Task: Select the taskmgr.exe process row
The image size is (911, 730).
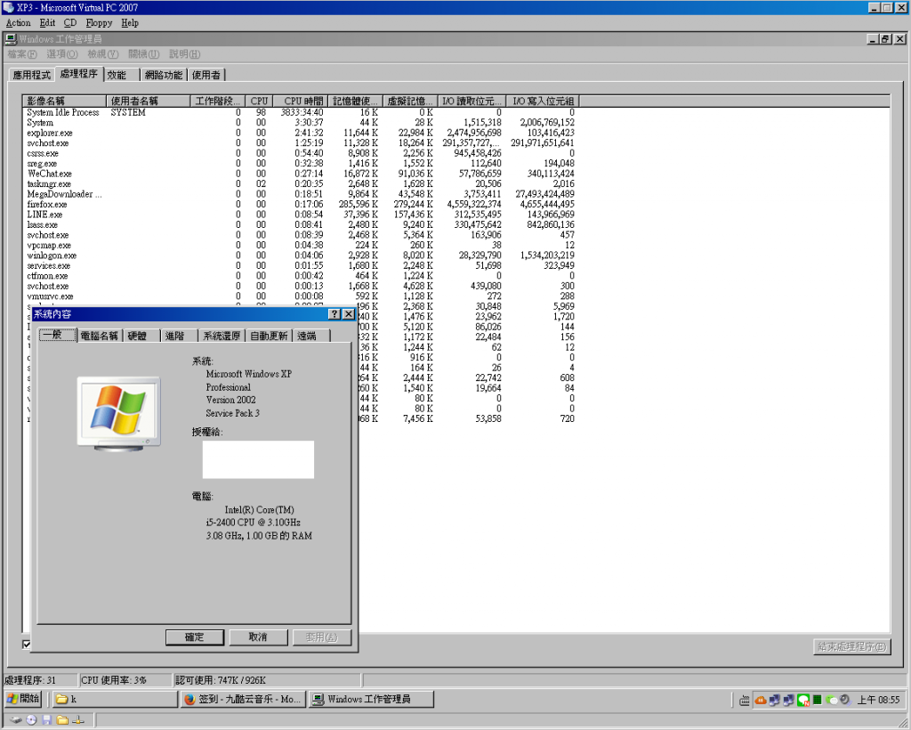Action: [x=301, y=183]
